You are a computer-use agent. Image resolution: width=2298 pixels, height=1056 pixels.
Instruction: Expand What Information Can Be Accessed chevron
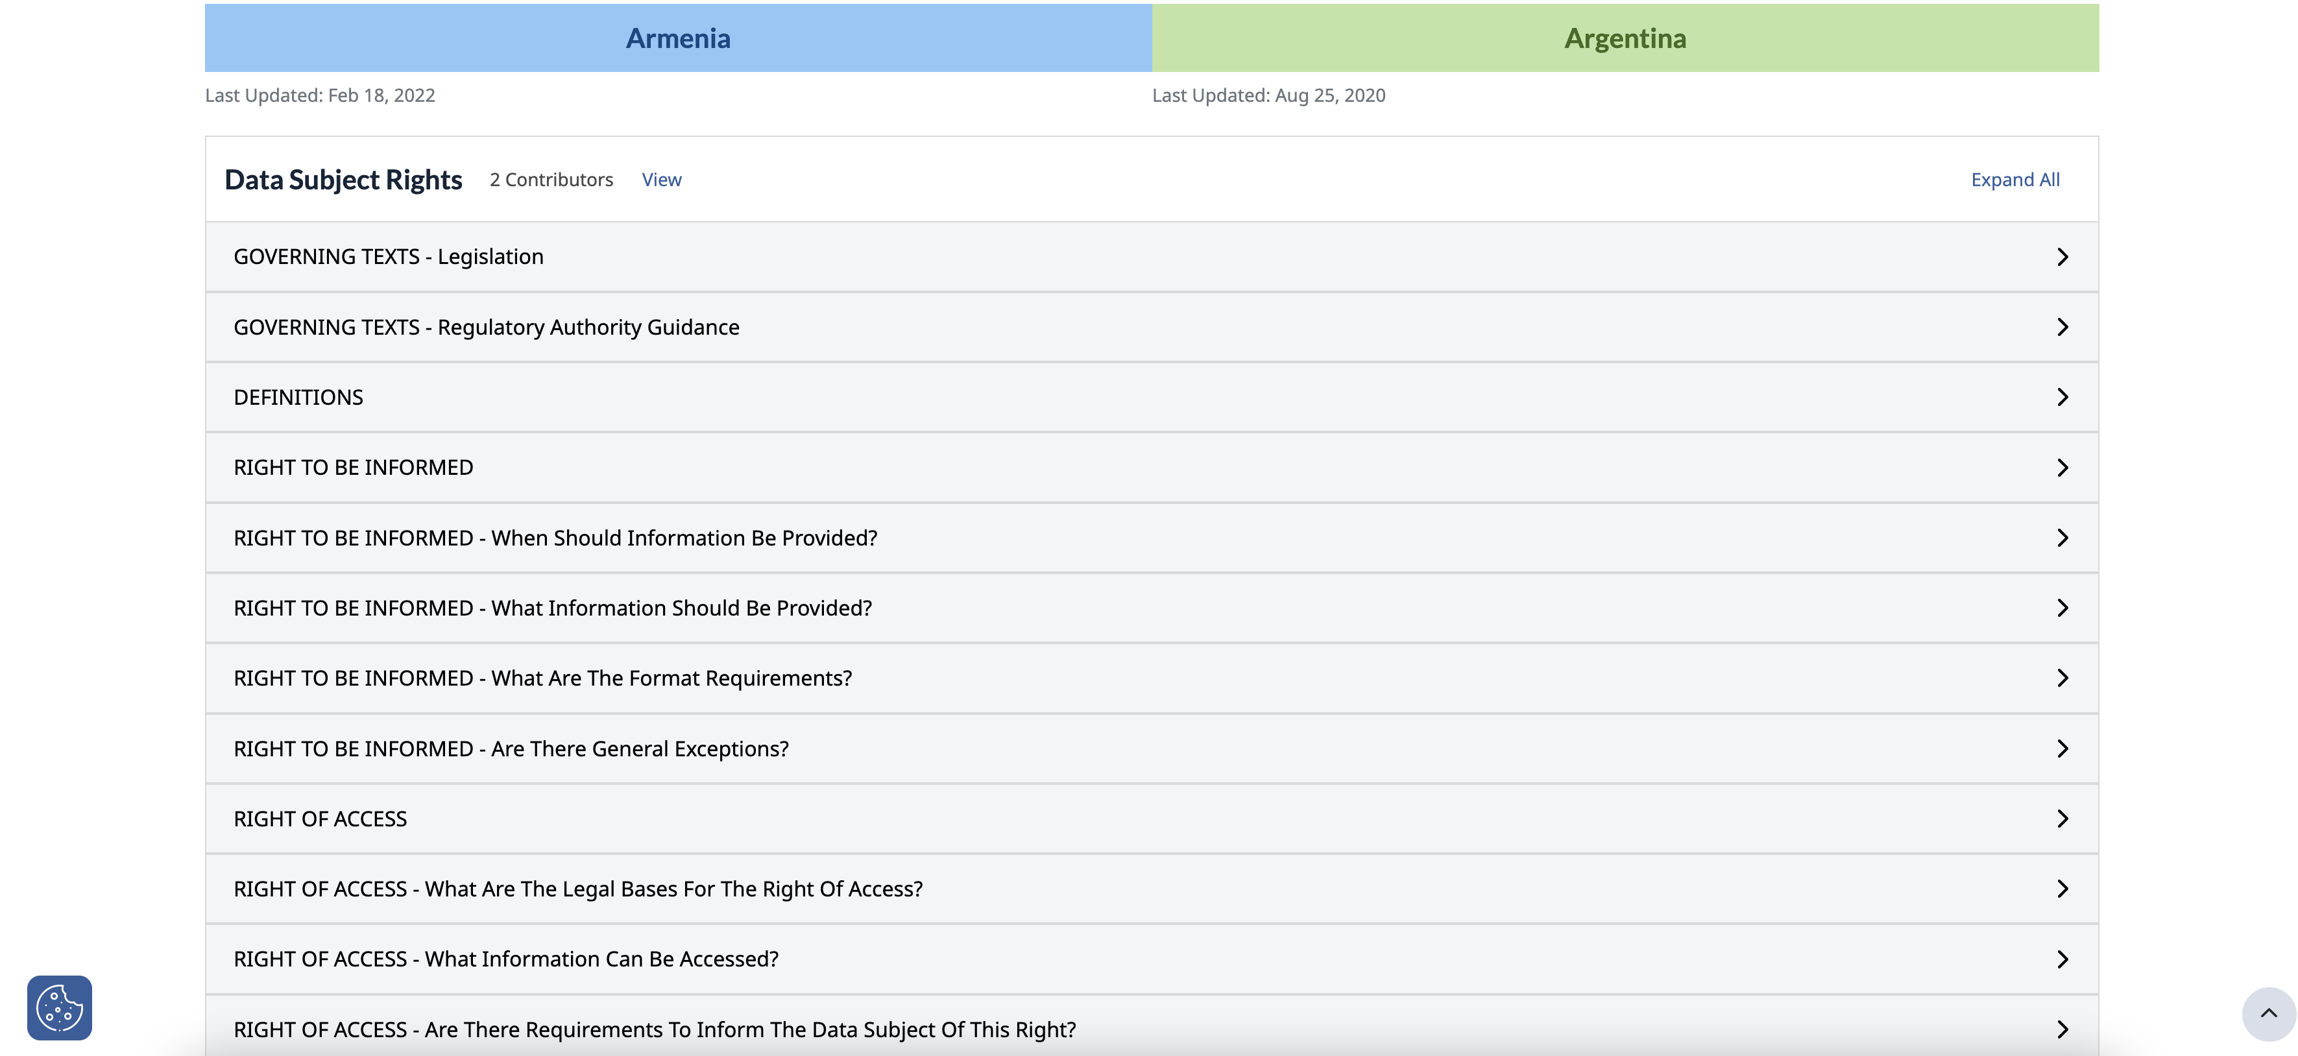point(2062,960)
